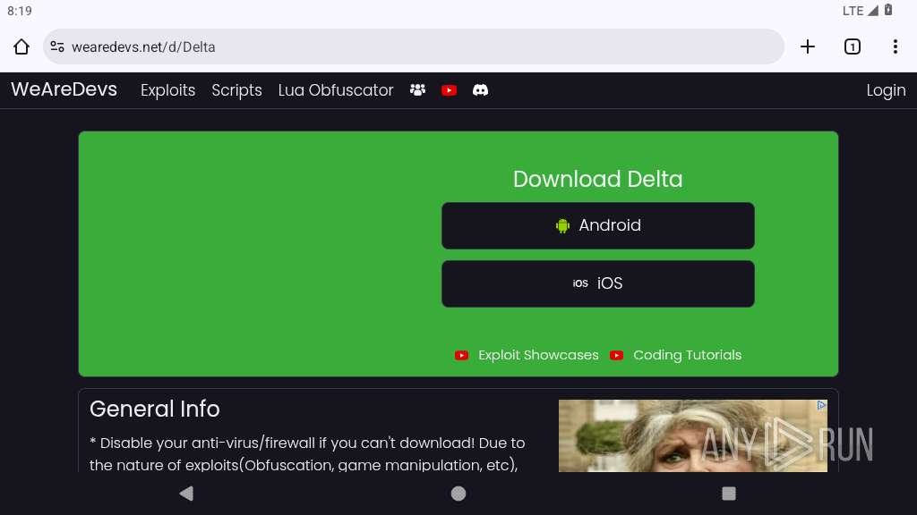This screenshot has width=917, height=515.
Task: Click the YouTube icon beside Coding Tutorials
Action: coord(616,355)
